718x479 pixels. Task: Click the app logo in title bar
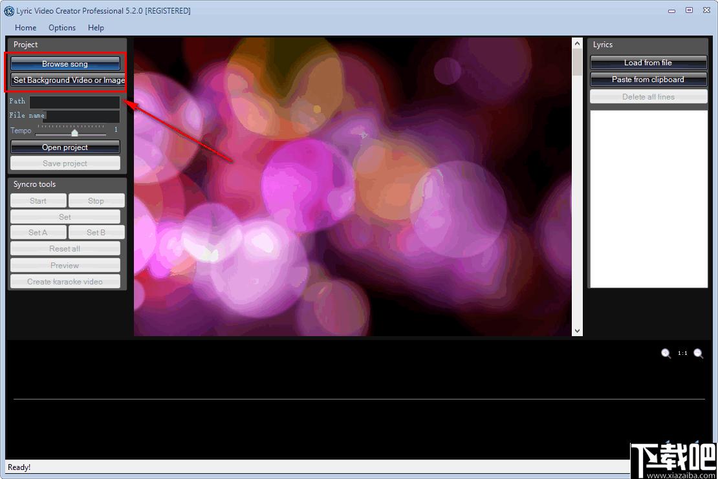[8, 11]
